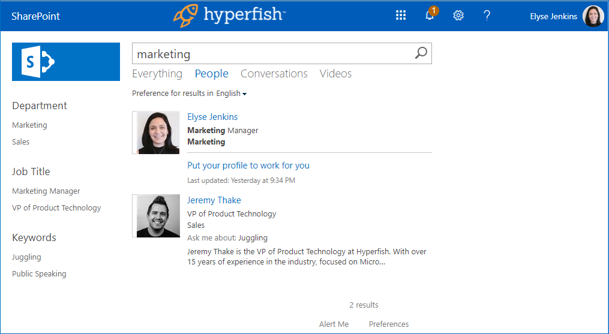Click the Job Title refiner heading

(31, 171)
